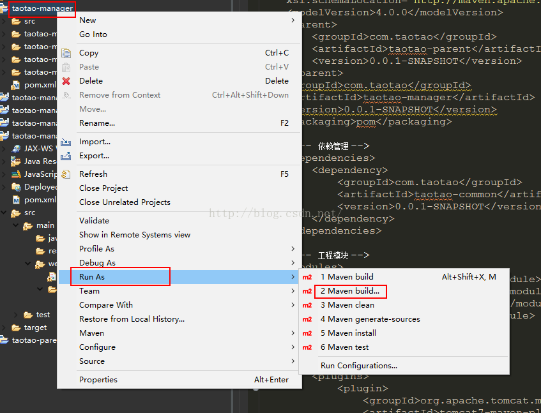541x413 pixels.
Task: Run 6 Maven test
Action: coord(404,347)
